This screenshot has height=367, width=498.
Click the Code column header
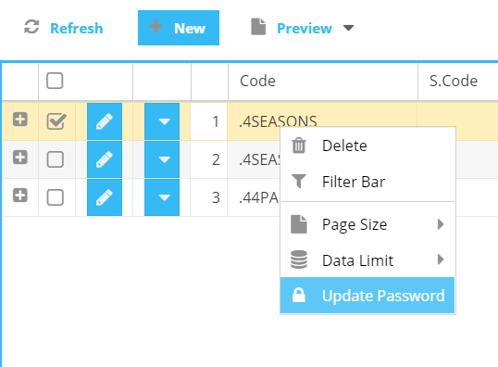pyautogui.click(x=257, y=82)
